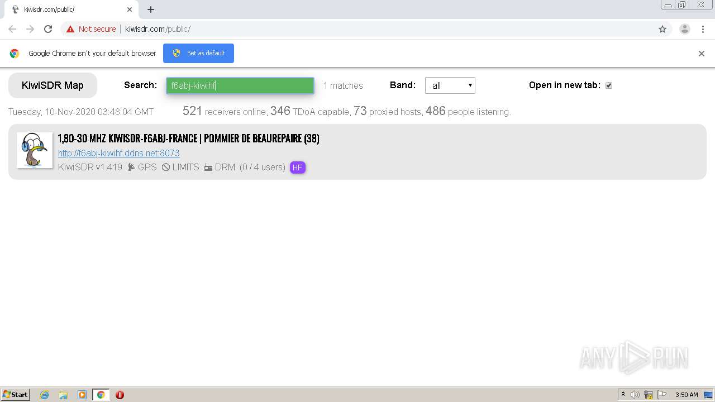Viewport: 715px width, 402px height.
Task: Select the kiwisdr.com/public/ tab
Action: coord(73,9)
